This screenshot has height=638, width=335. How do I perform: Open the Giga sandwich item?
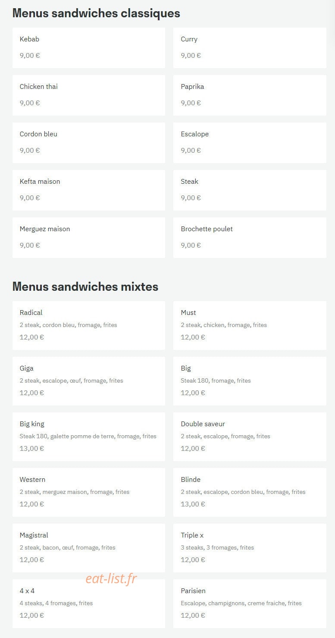tap(88, 381)
